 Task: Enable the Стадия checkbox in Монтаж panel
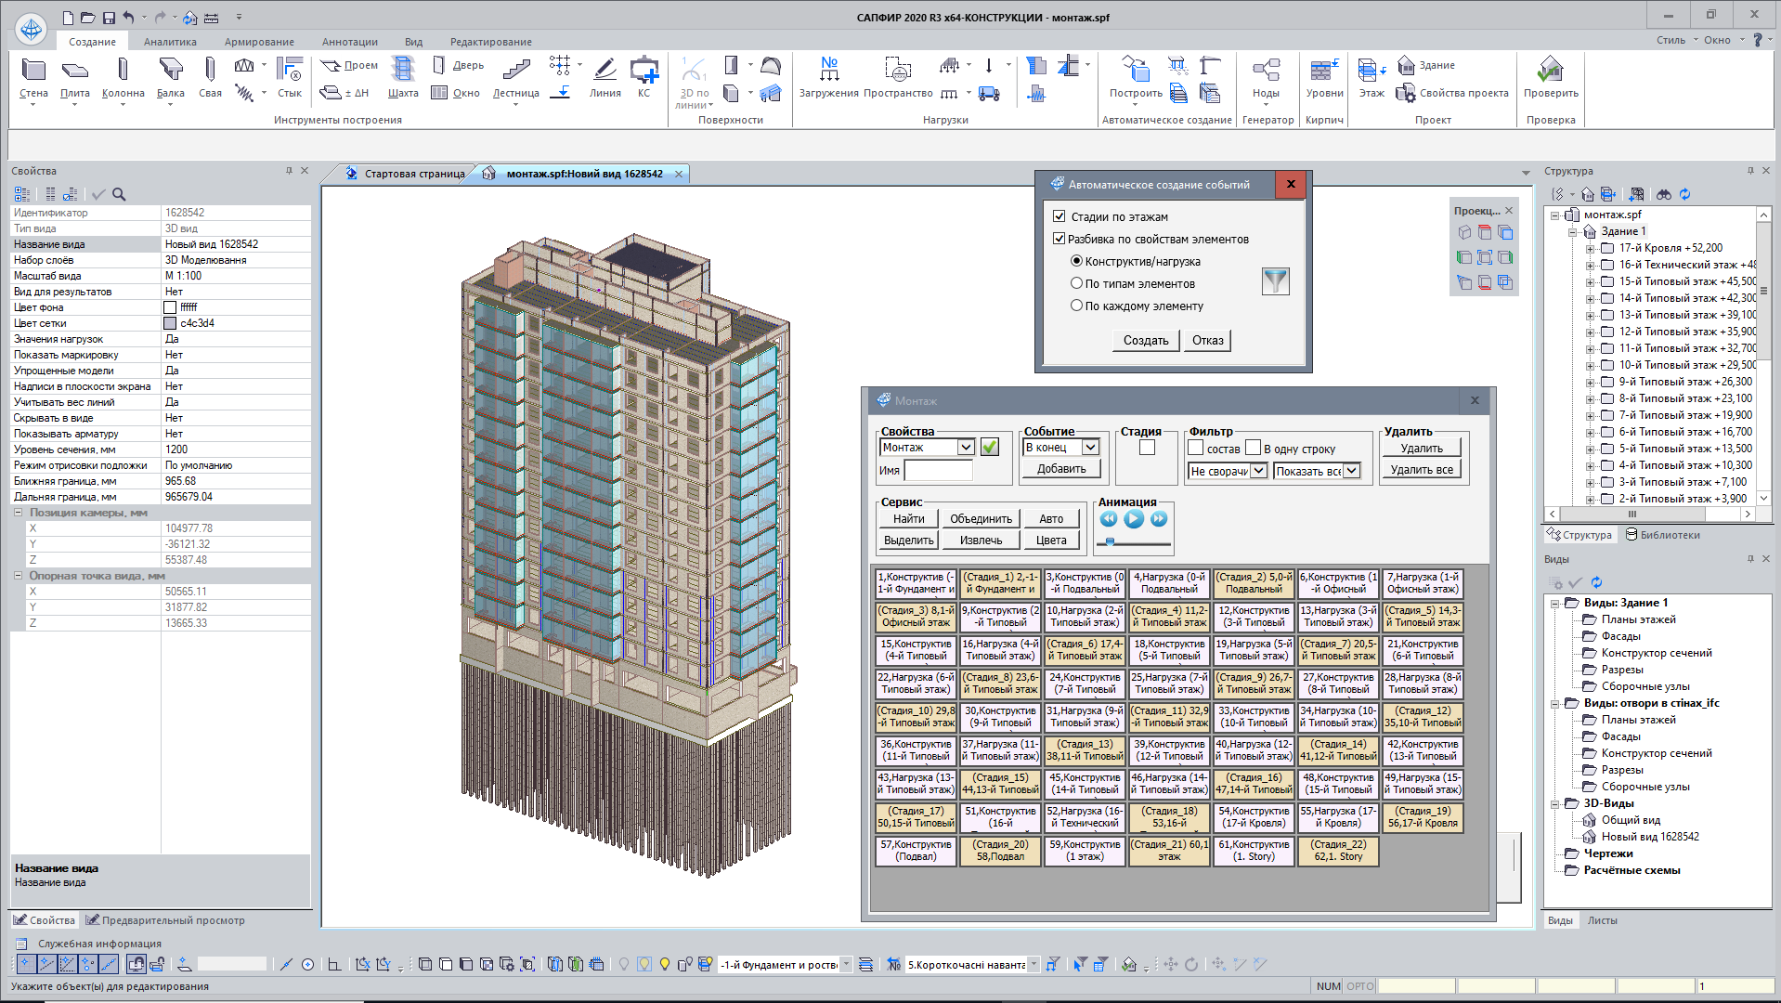pyautogui.click(x=1147, y=448)
